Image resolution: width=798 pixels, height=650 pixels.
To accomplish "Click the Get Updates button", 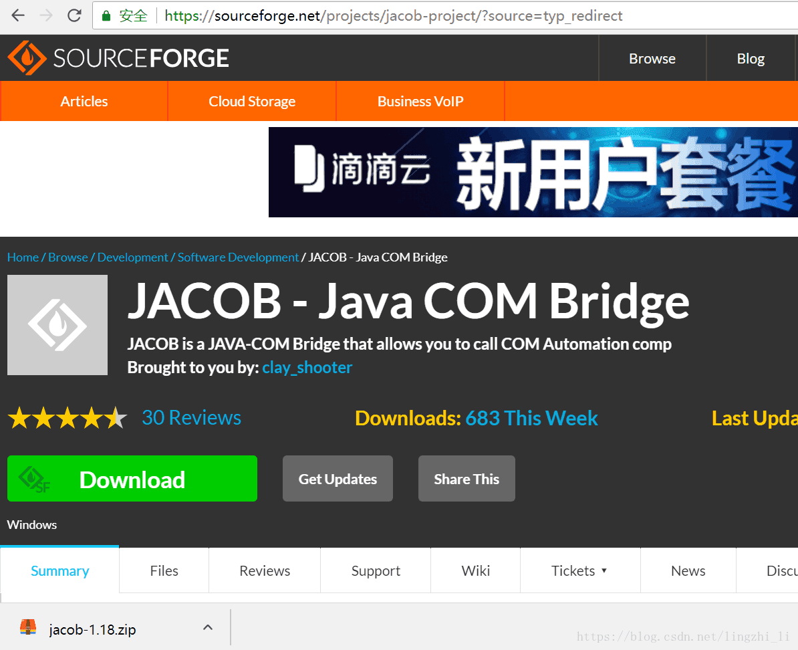I will 338,478.
